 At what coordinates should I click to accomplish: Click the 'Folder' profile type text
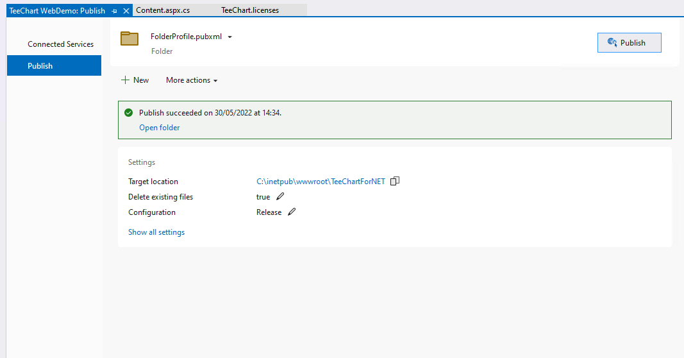[x=162, y=51]
